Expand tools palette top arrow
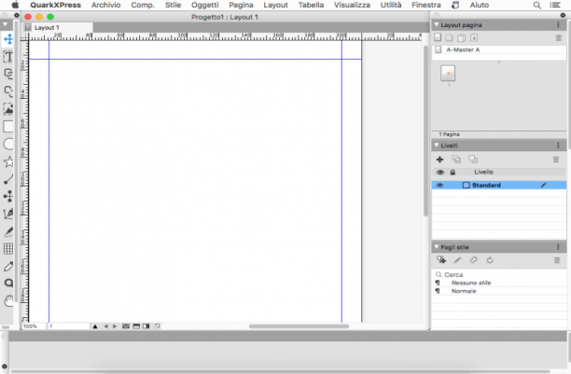 [5, 25]
